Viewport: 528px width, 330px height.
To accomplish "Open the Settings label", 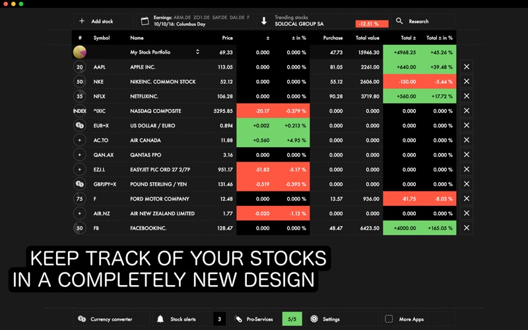I will [331, 319].
